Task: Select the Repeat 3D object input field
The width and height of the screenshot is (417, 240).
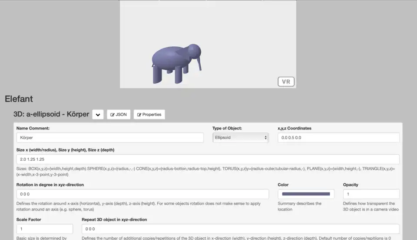Action: click(240, 229)
